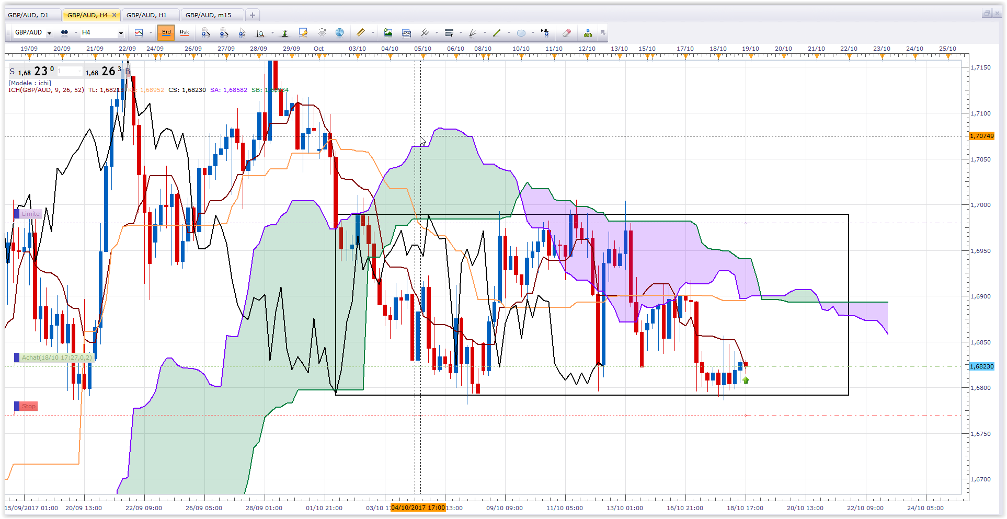Select the ABC text label tool
This screenshot has height=519, width=1007.
coord(545,32)
